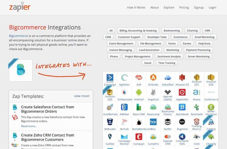Choose the Catchwind SMS icon

[182, 137]
